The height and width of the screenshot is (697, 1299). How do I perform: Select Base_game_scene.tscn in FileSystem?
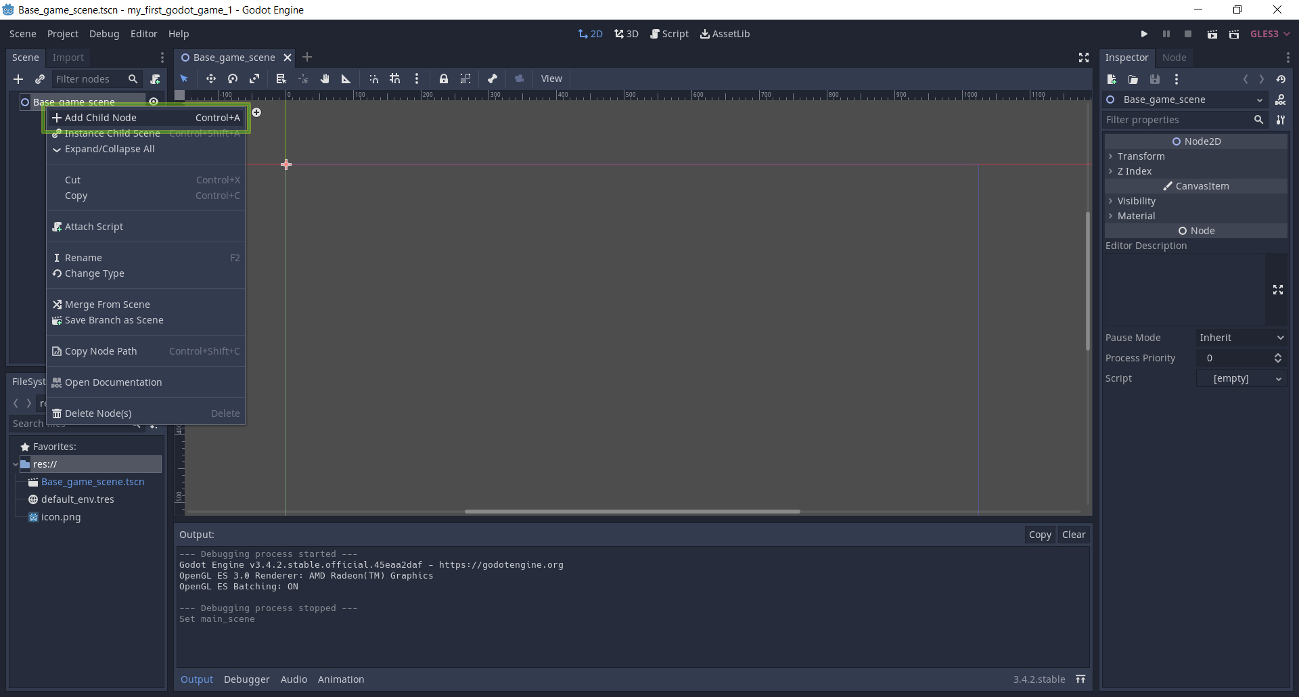(x=93, y=482)
